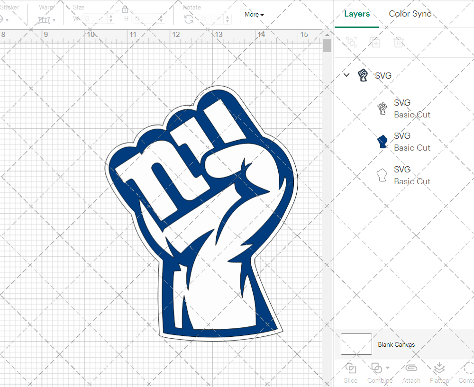
Task: Click the Rotate angle input field
Action: tap(211, 19)
